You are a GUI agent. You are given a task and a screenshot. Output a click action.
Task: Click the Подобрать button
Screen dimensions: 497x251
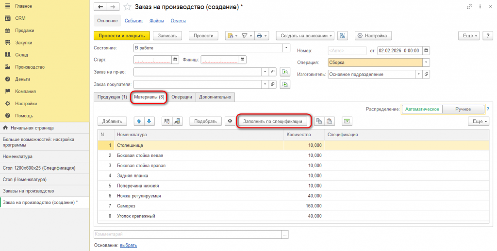205,121
